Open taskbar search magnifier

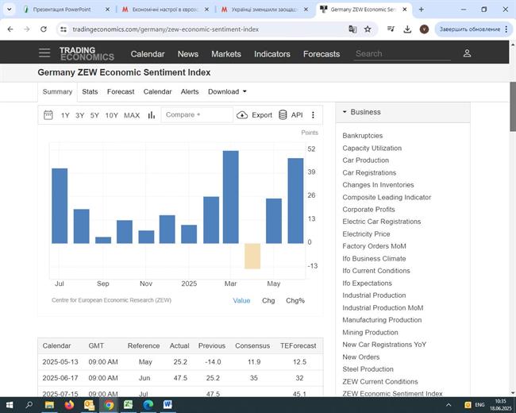click(29, 405)
